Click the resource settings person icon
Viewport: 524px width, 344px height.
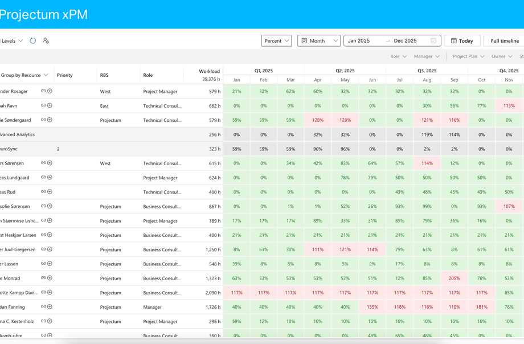coord(46,41)
